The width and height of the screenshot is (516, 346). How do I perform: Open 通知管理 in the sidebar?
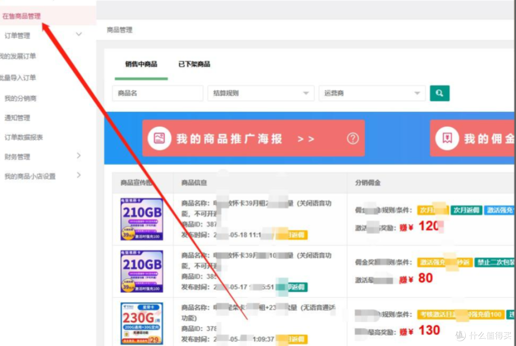[x=18, y=118]
